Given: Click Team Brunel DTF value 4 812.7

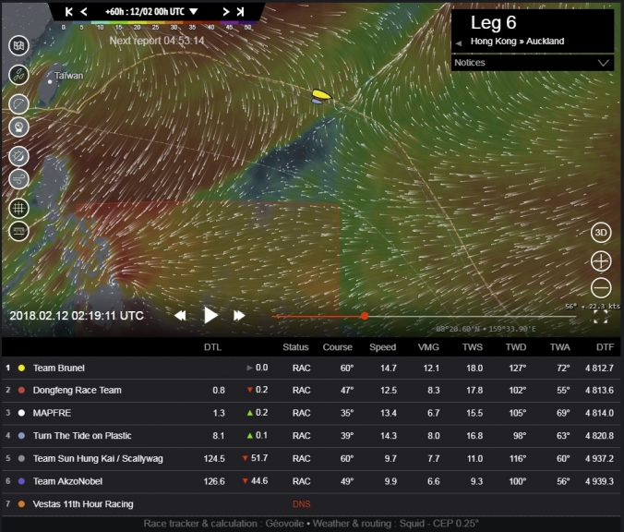Looking at the screenshot, I should point(599,368).
